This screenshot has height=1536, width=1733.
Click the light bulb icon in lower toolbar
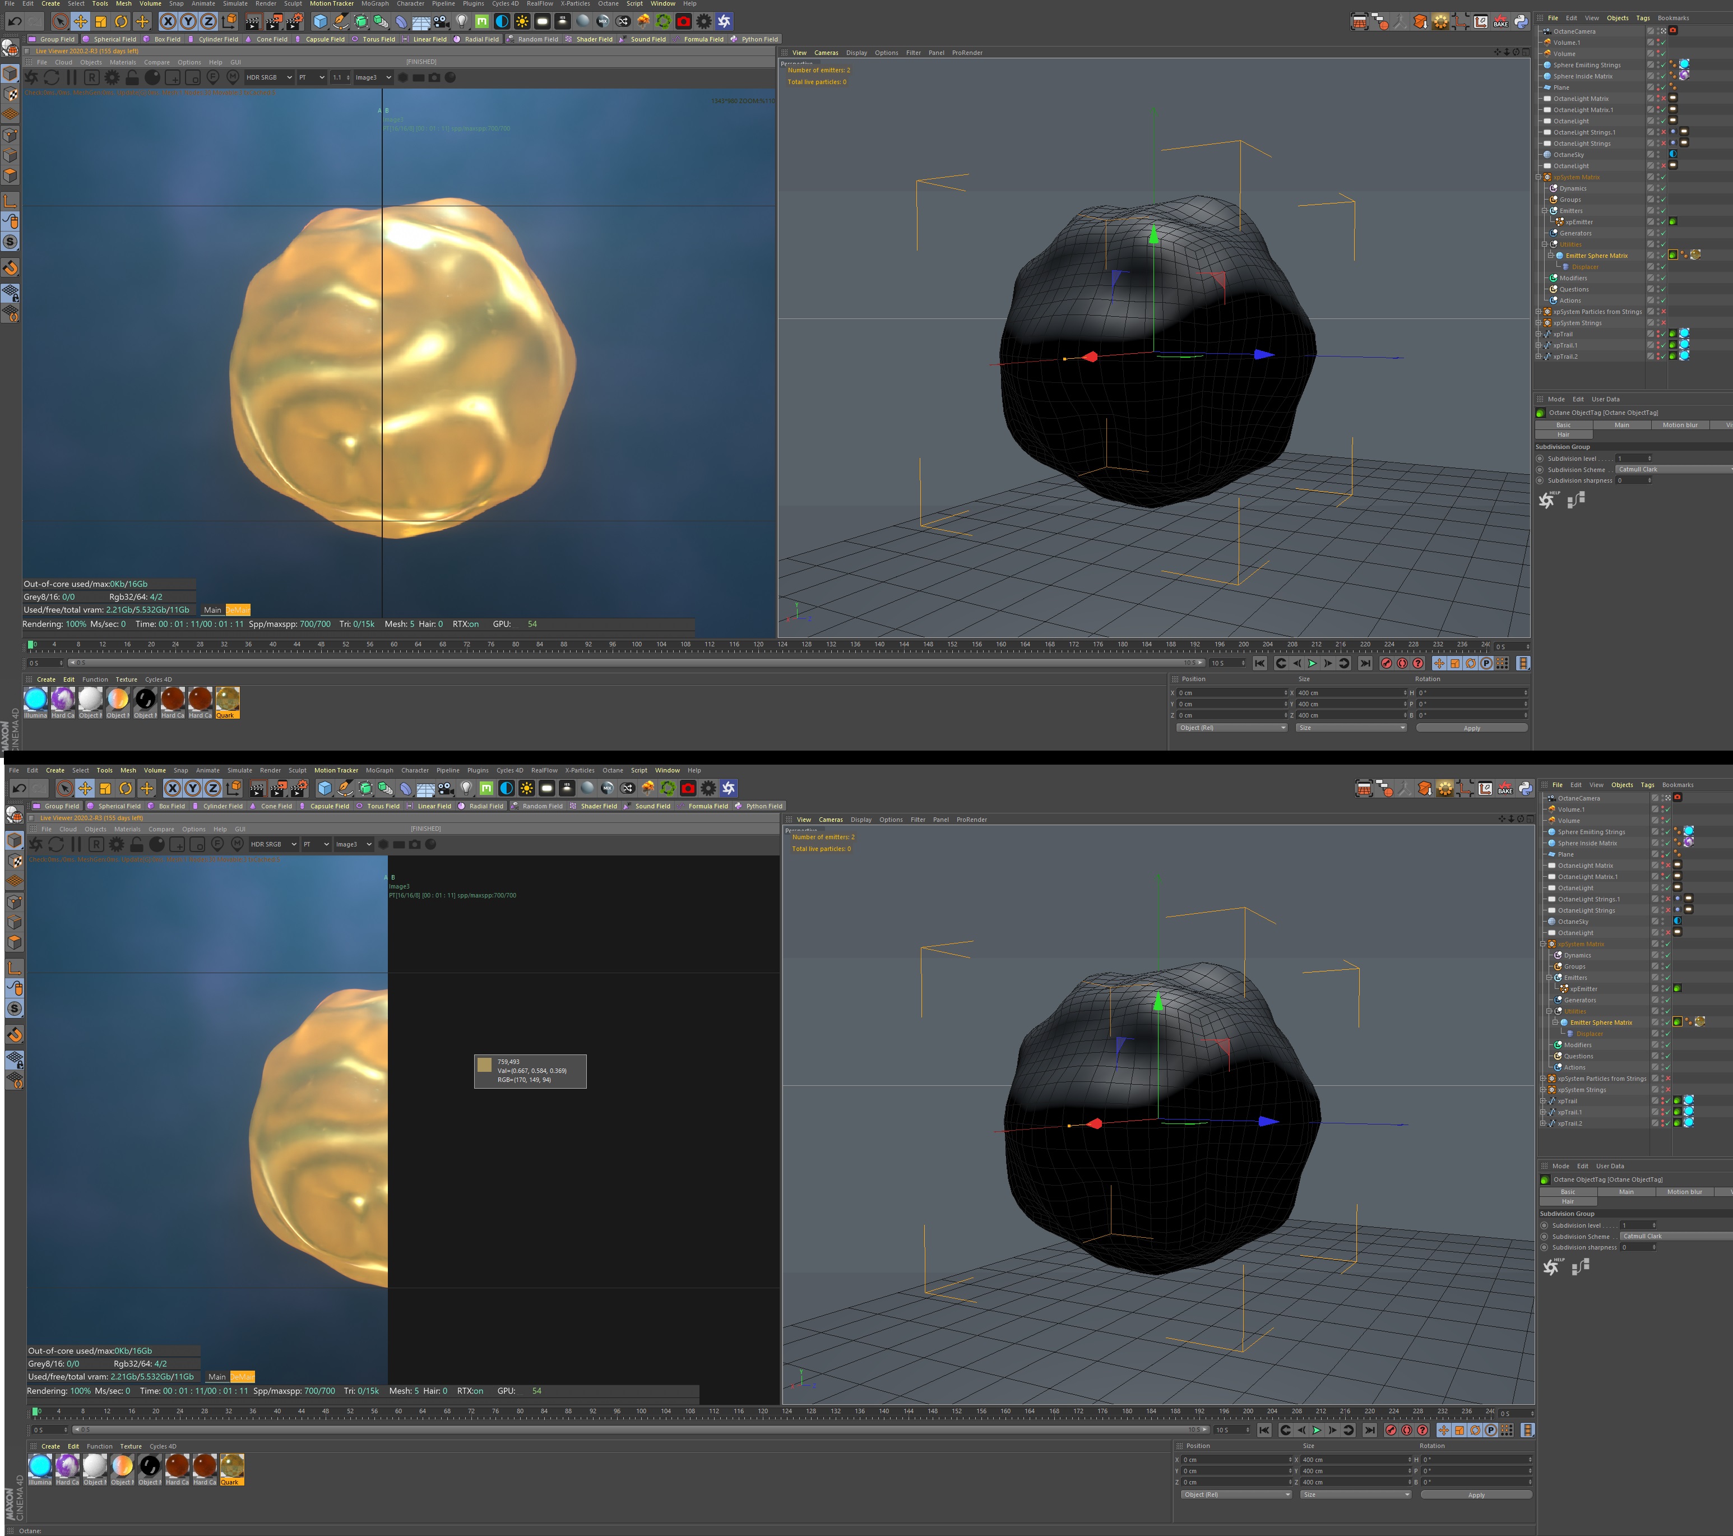(x=466, y=788)
